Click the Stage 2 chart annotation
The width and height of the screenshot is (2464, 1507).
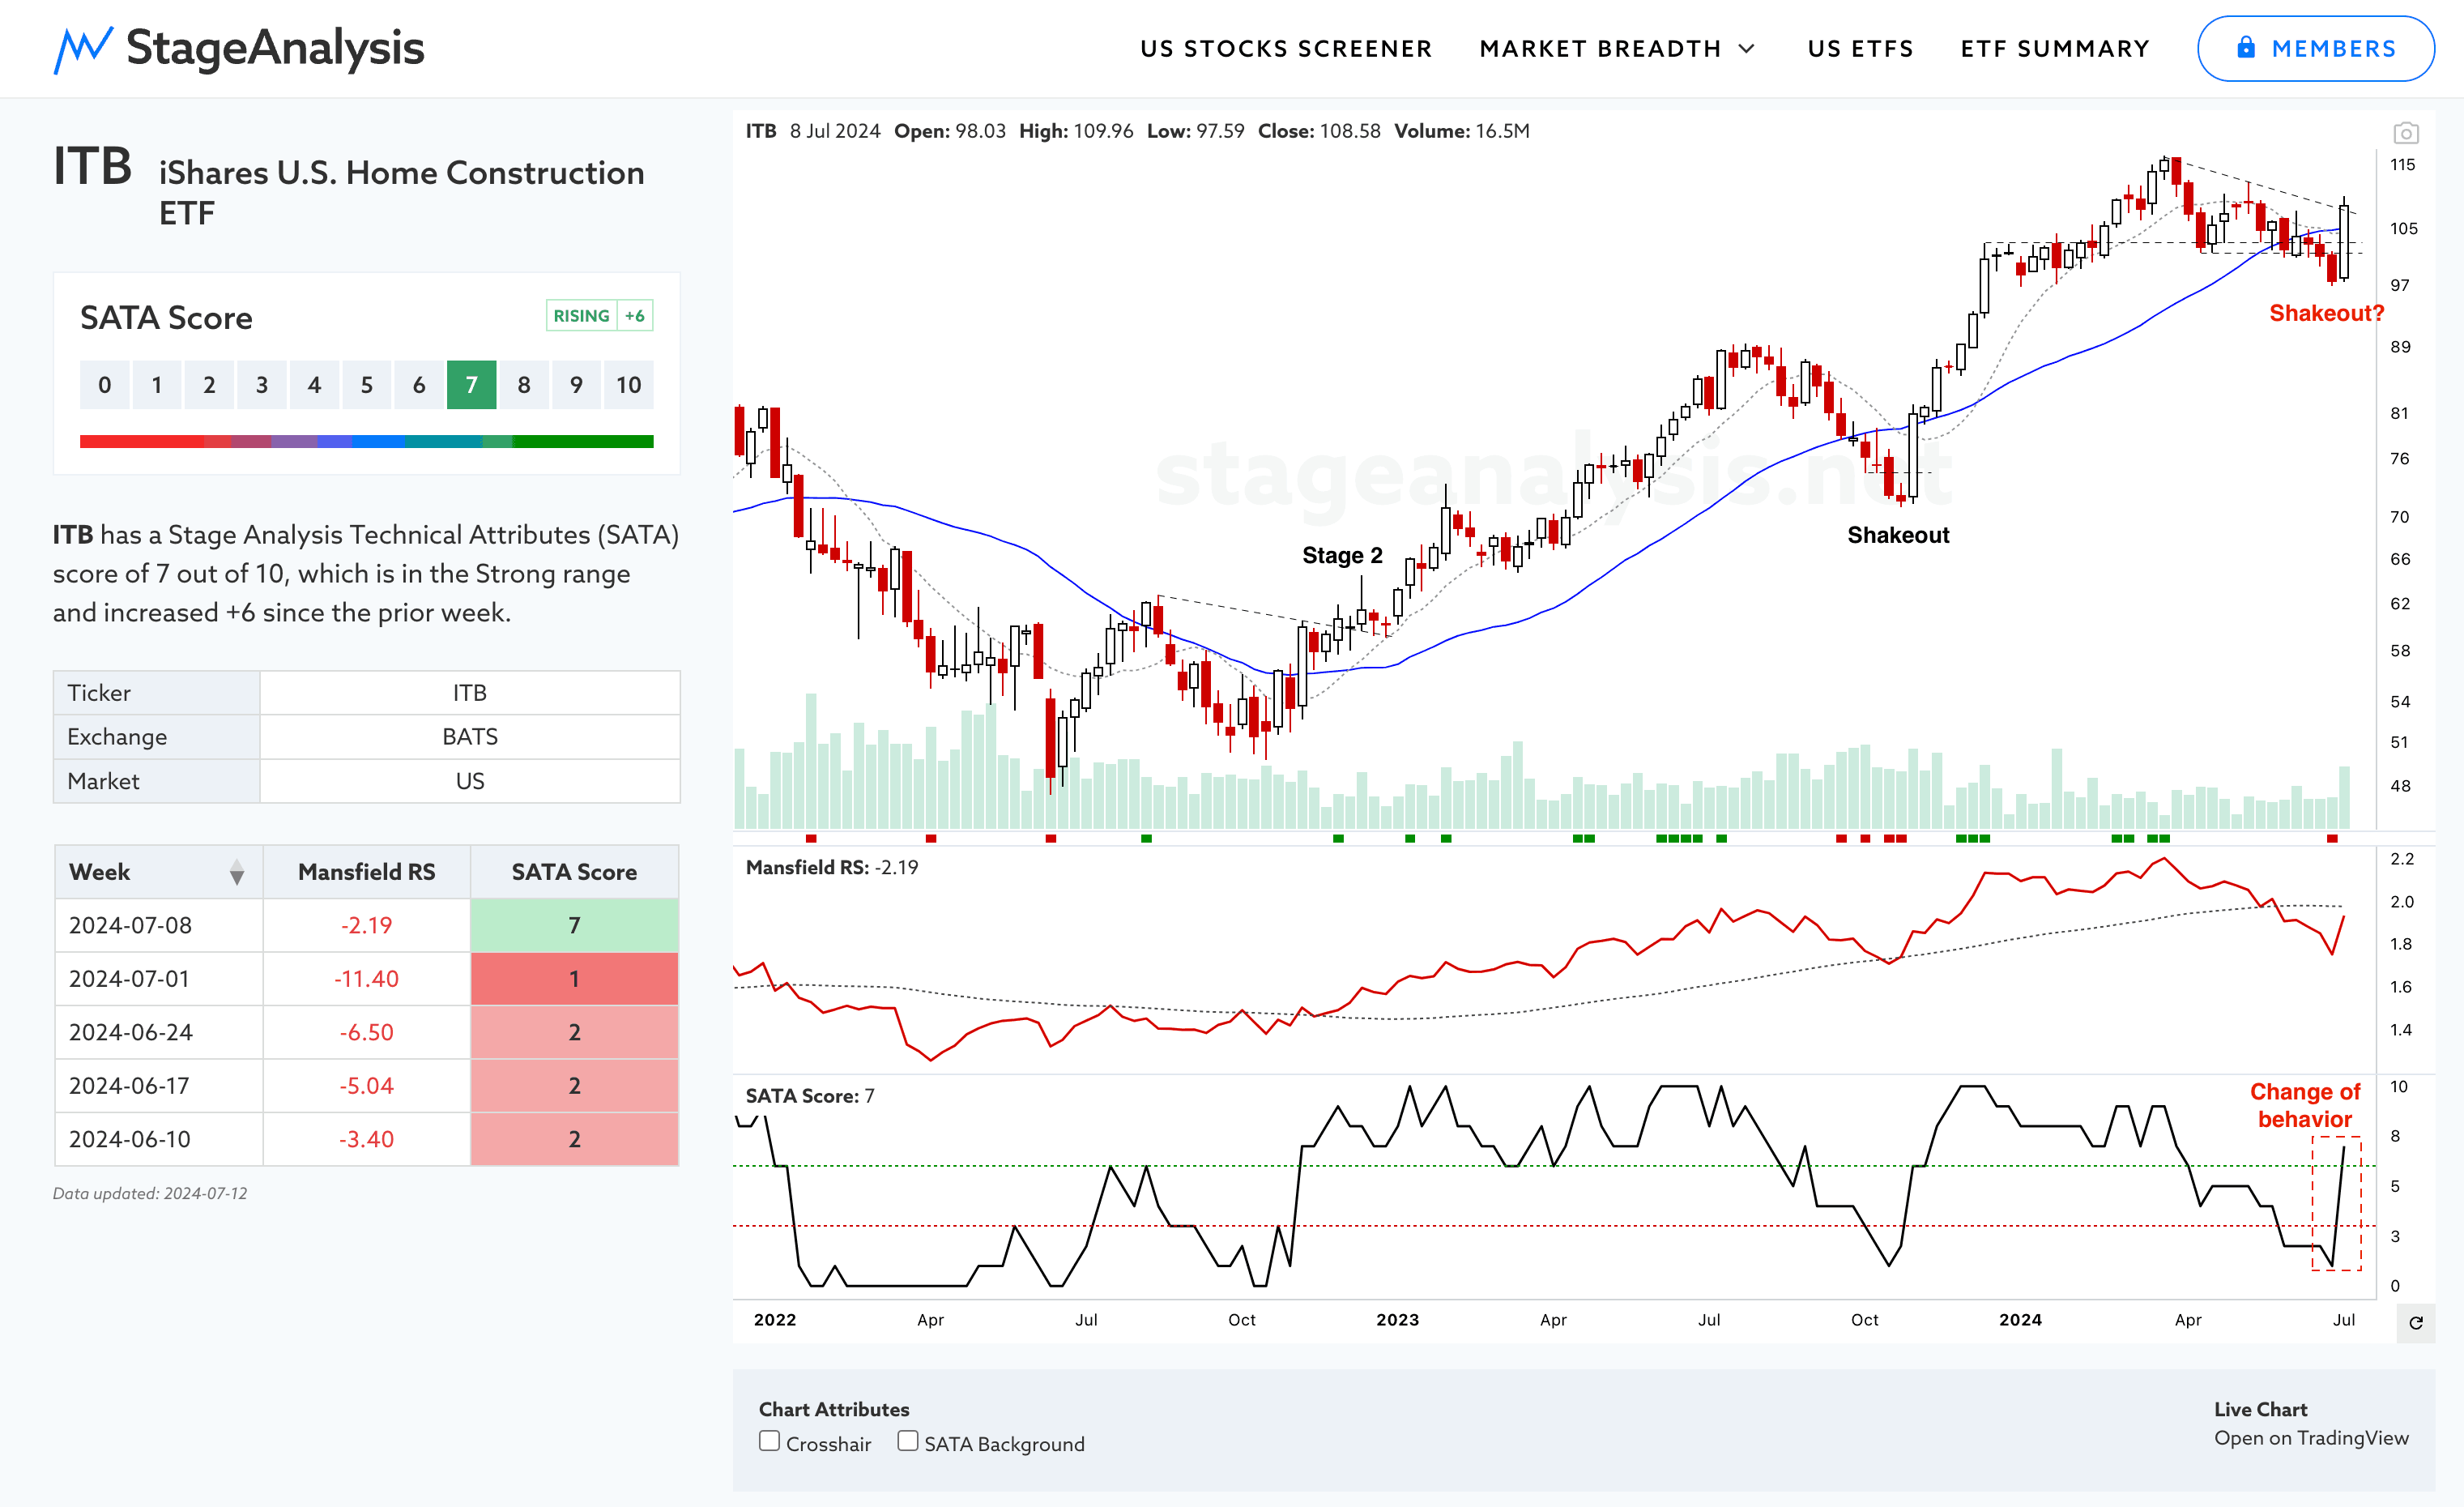1342,555
